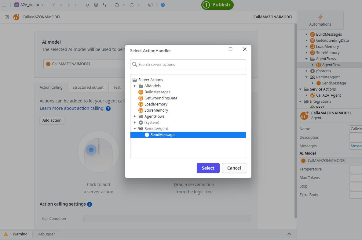Switch to the Test tab
Image resolution: width=362 pixels, height=240 pixels.
tap(117, 88)
